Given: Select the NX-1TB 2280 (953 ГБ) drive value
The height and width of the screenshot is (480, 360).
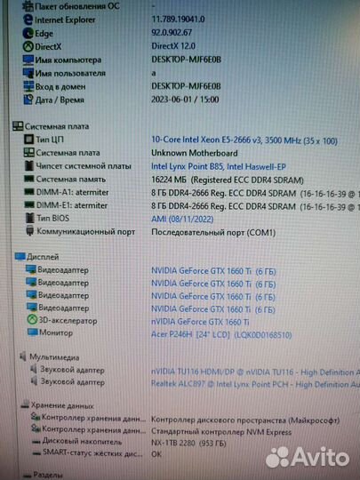Looking at the screenshot, I should [188, 444].
